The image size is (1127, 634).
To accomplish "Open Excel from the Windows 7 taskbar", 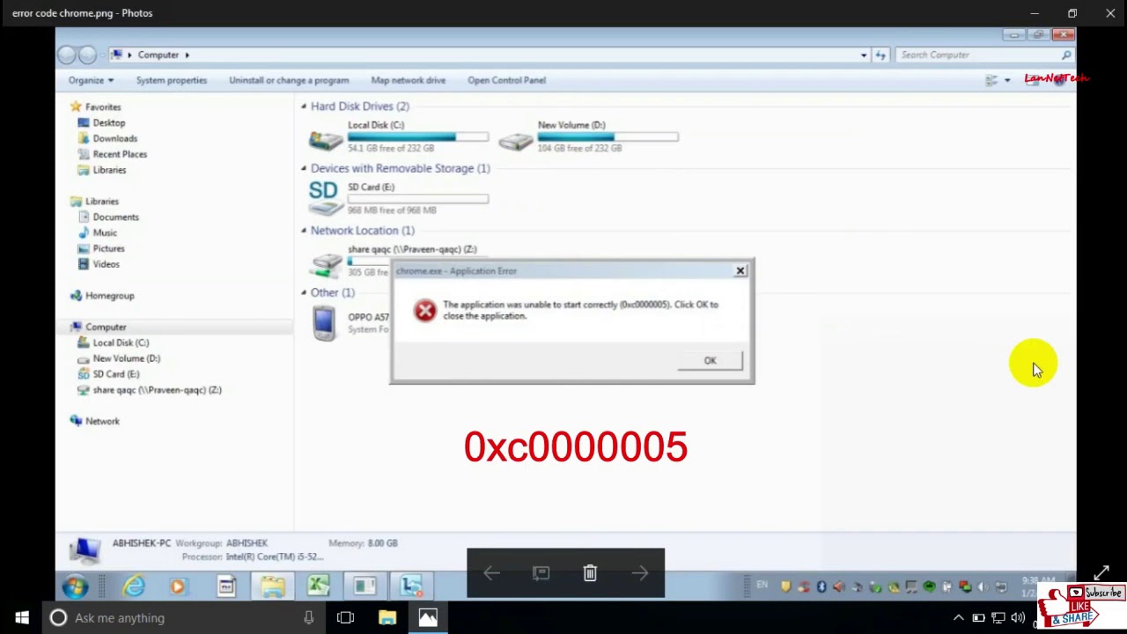I will [319, 586].
